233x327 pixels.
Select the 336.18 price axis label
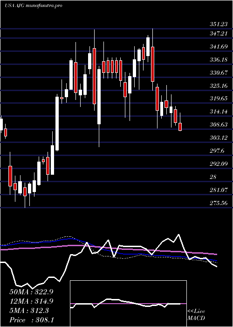(219, 60)
